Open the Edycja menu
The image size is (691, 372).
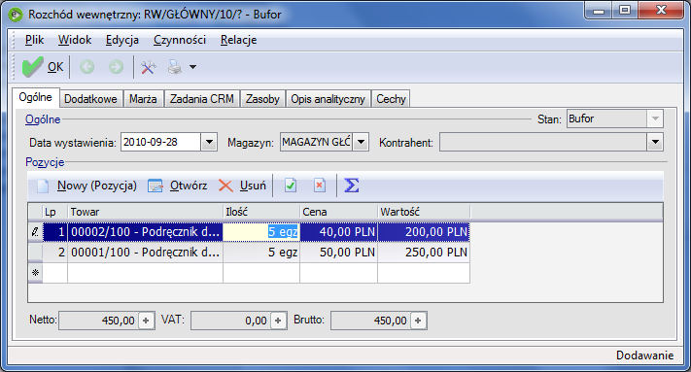[x=122, y=40]
